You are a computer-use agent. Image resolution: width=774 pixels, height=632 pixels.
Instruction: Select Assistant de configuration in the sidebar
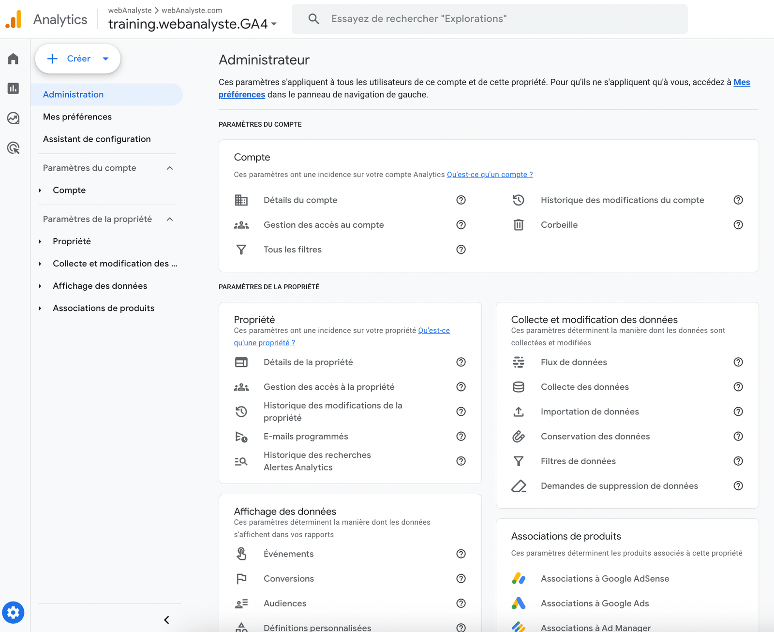pos(97,139)
